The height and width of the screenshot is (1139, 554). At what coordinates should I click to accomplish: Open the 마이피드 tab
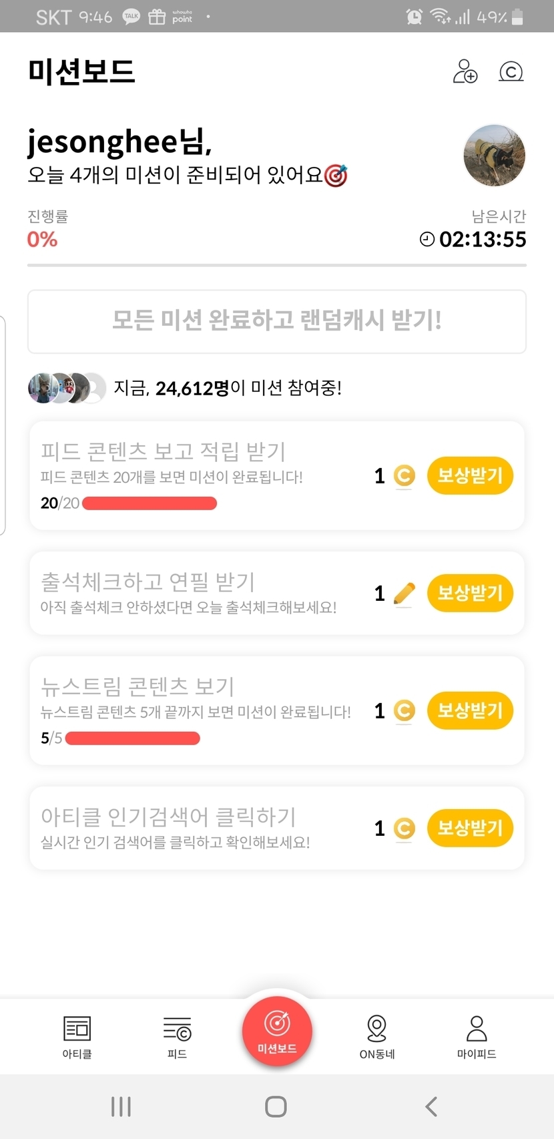point(477,1037)
